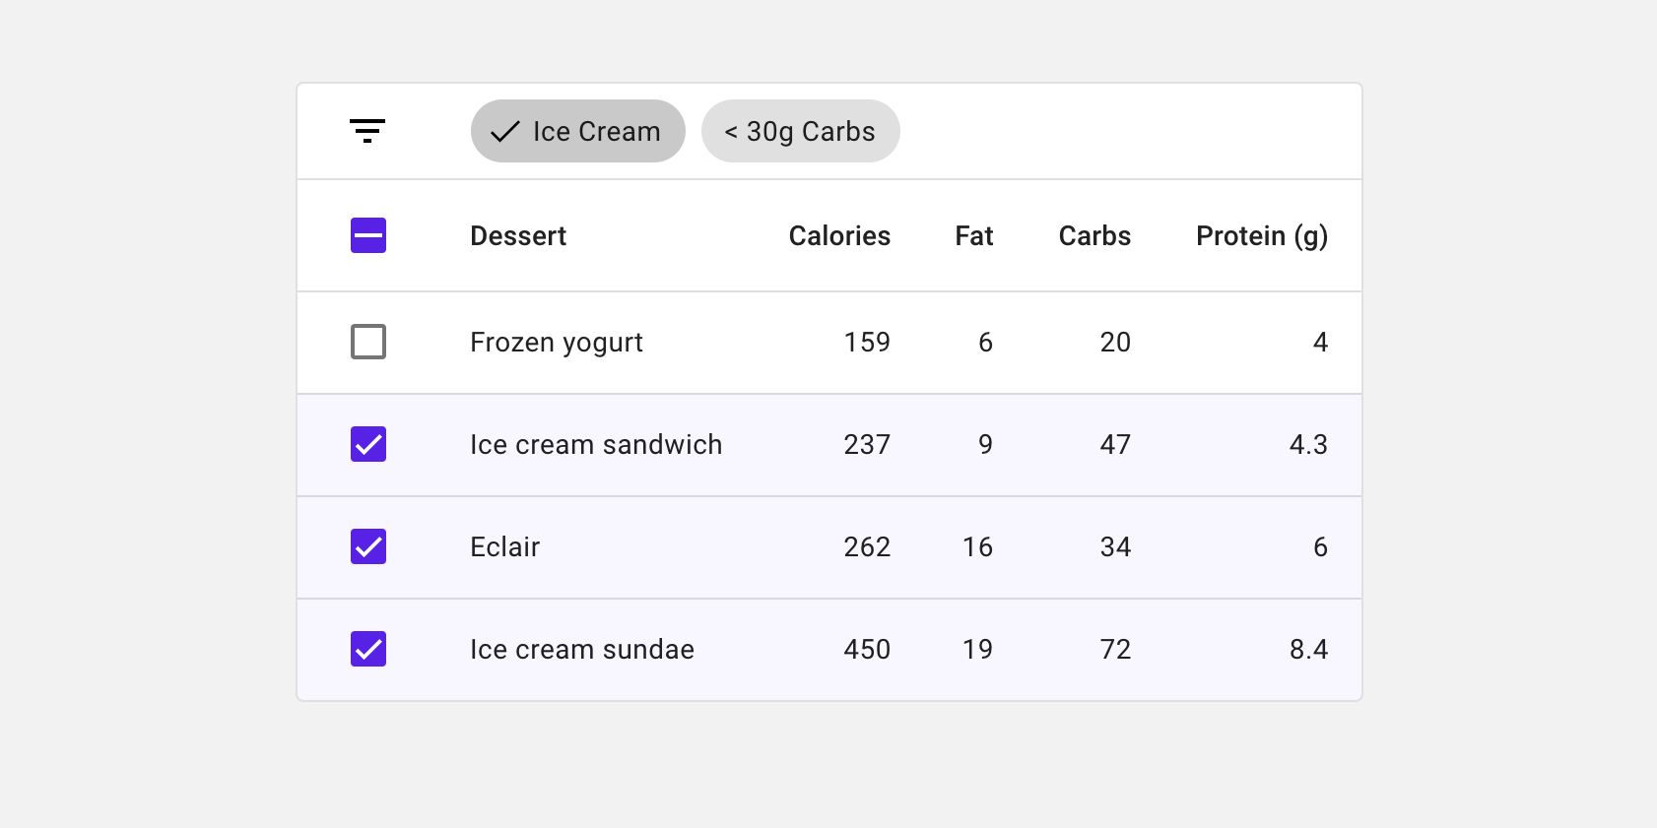
Task: Uncheck the Ice cream sandwich checkbox
Action: click(368, 444)
